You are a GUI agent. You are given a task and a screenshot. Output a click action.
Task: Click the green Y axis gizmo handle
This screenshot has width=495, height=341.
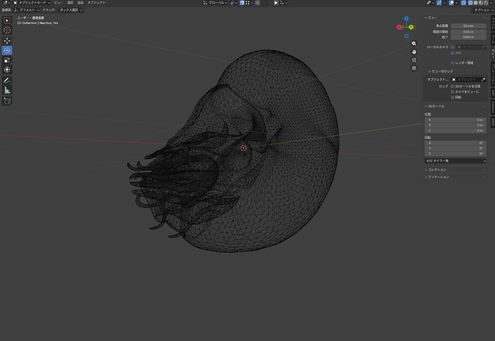(x=411, y=28)
